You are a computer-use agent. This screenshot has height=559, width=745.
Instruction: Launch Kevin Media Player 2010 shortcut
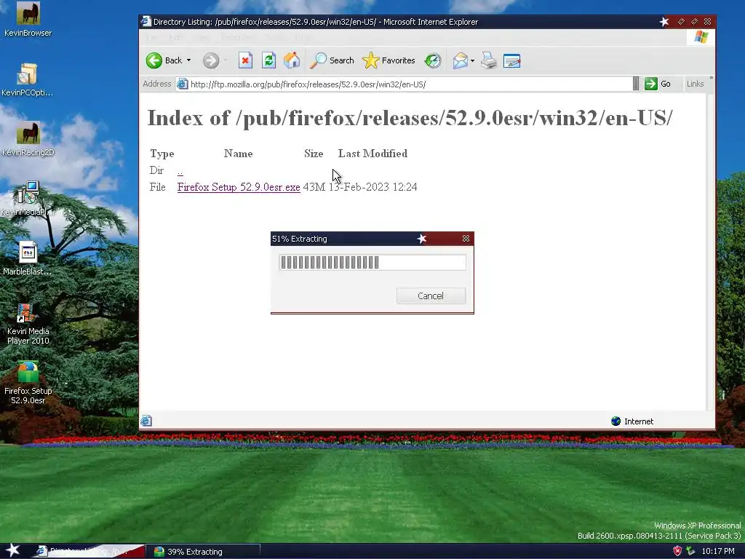28,324
